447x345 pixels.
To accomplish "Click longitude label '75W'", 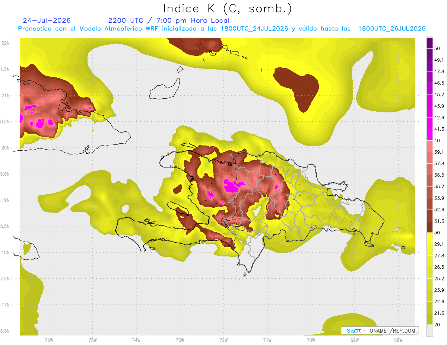I will (93, 340).
